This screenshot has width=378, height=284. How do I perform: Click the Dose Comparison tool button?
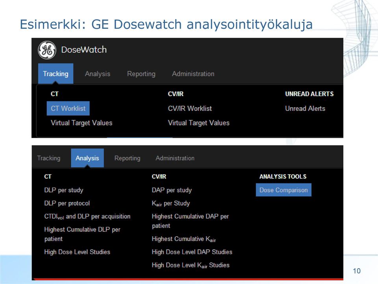coord(283,190)
